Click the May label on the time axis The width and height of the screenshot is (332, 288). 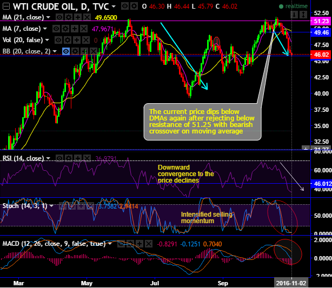[87, 283]
